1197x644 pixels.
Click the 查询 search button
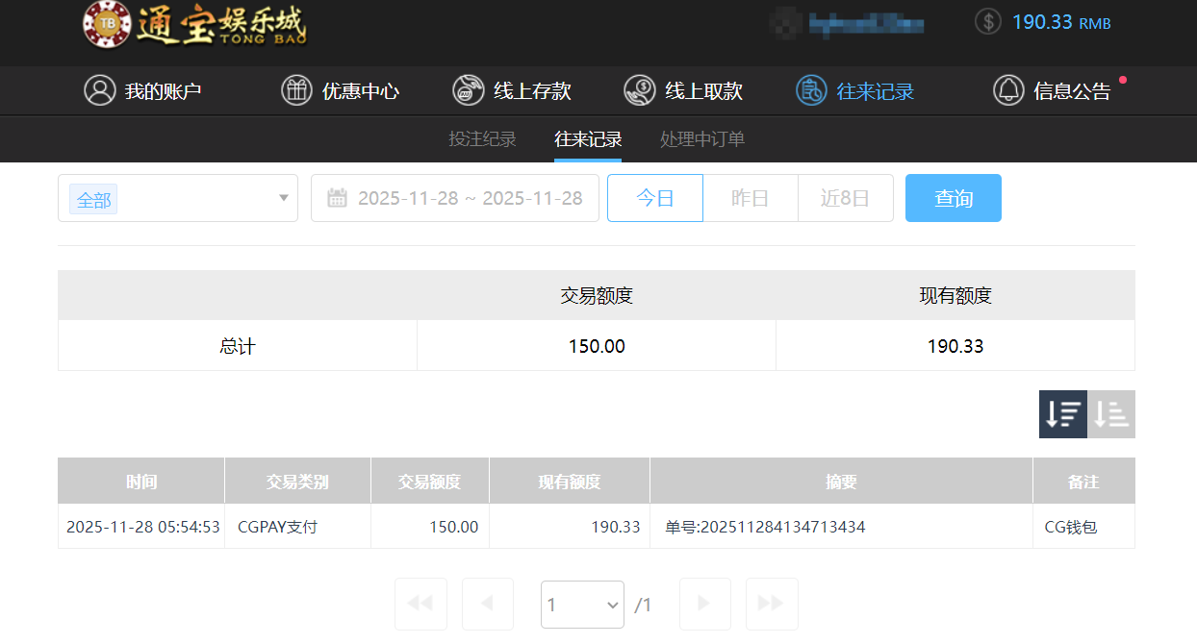point(954,197)
